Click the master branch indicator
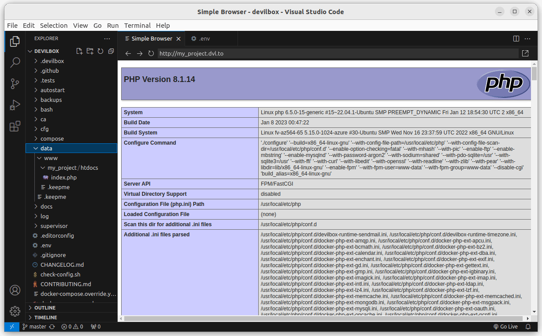The height and width of the screenshot is (336, 542). (34, 327)
